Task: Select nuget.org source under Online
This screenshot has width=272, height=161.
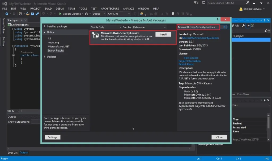Action: coord(53,43)
